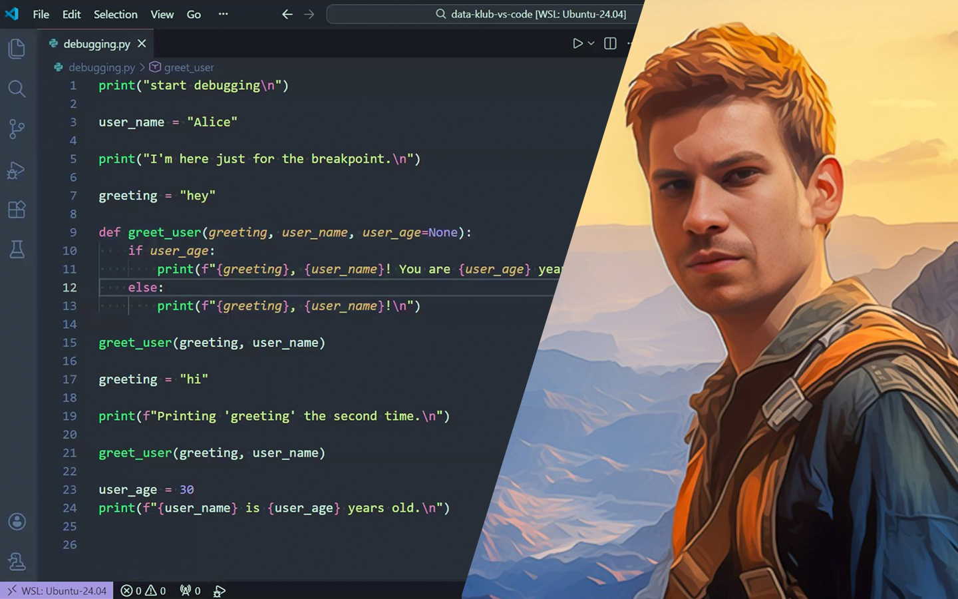Viewport: 958px width, 599px height.
Task: Click the Accounts icon in activity bar
Action: (17, 521)
